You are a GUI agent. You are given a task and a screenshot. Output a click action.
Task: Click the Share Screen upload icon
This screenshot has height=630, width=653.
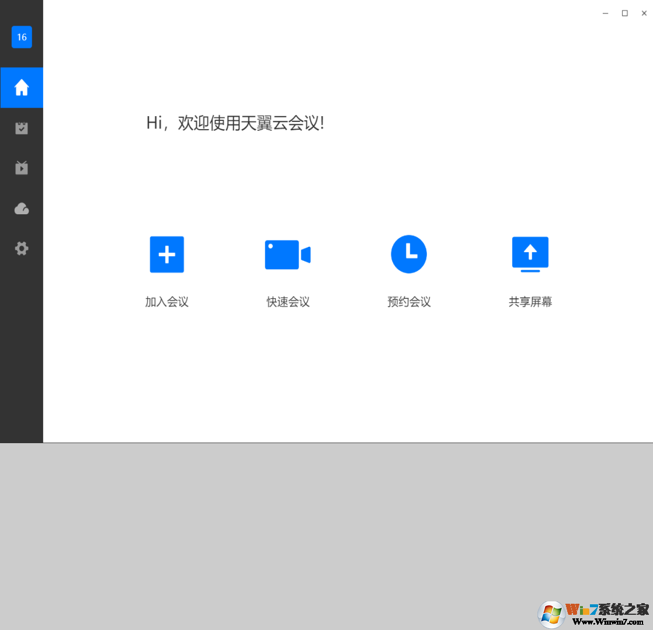tap(530, 254)
